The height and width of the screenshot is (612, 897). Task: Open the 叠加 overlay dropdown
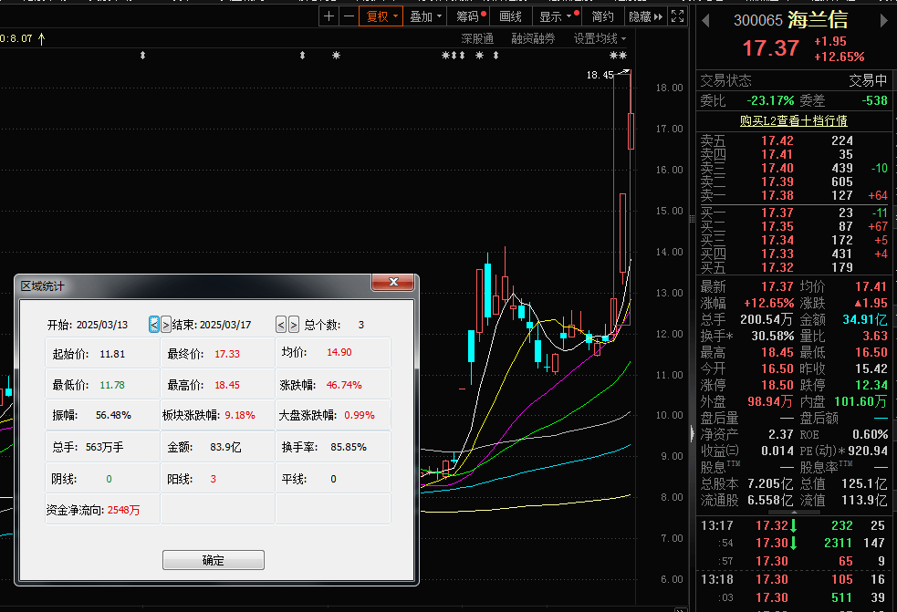[x=425, y=16]
